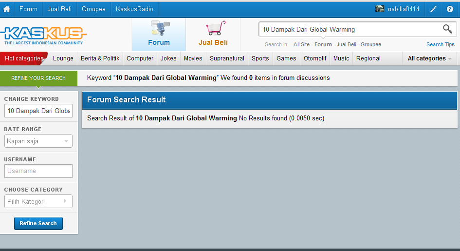Open Groupee in top navigation bar

tap(93, 9)
